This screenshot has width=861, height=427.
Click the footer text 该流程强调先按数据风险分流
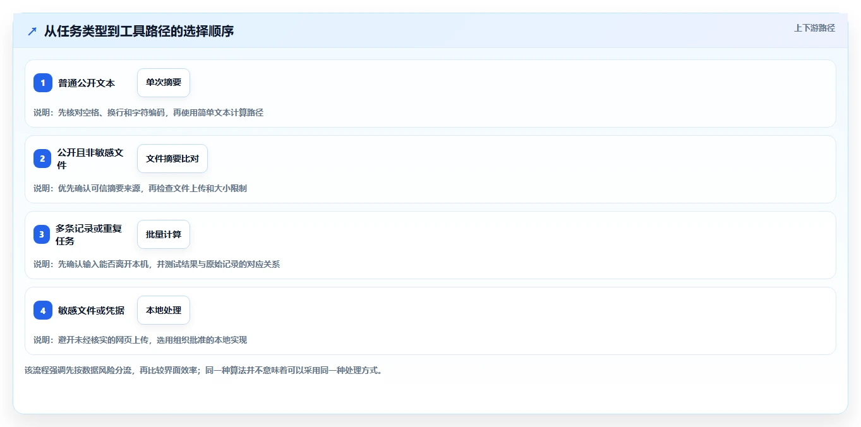(x=203, y=370)
